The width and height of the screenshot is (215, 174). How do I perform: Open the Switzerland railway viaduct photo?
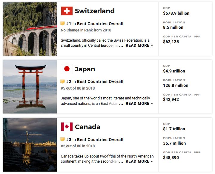tap(30, 29)
